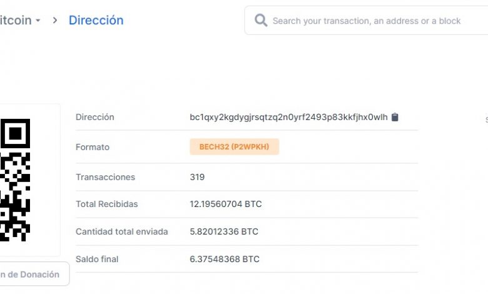Click the 319 transactions count
The image size is (488, 294).
coord(197,177)
